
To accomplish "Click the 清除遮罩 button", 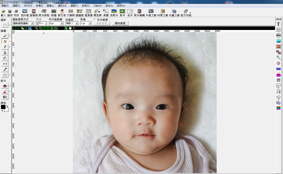I will [x=102, y=23].
